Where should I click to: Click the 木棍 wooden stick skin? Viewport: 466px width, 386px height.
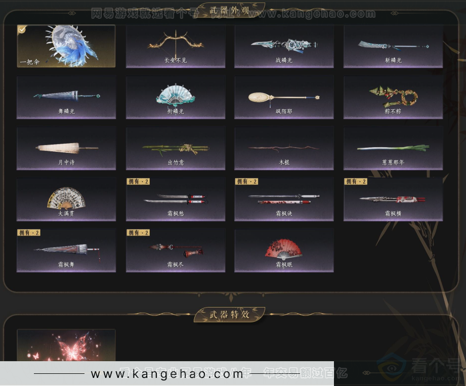coord(284,148)
